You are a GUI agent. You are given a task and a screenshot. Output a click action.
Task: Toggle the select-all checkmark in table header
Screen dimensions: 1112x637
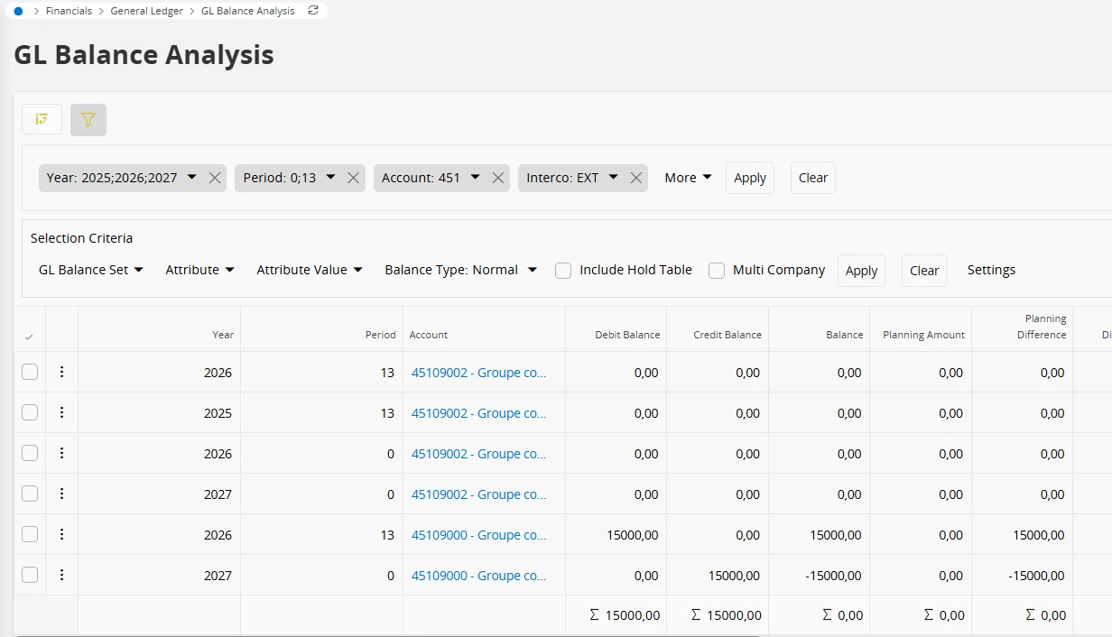click(x=29, y=337)
